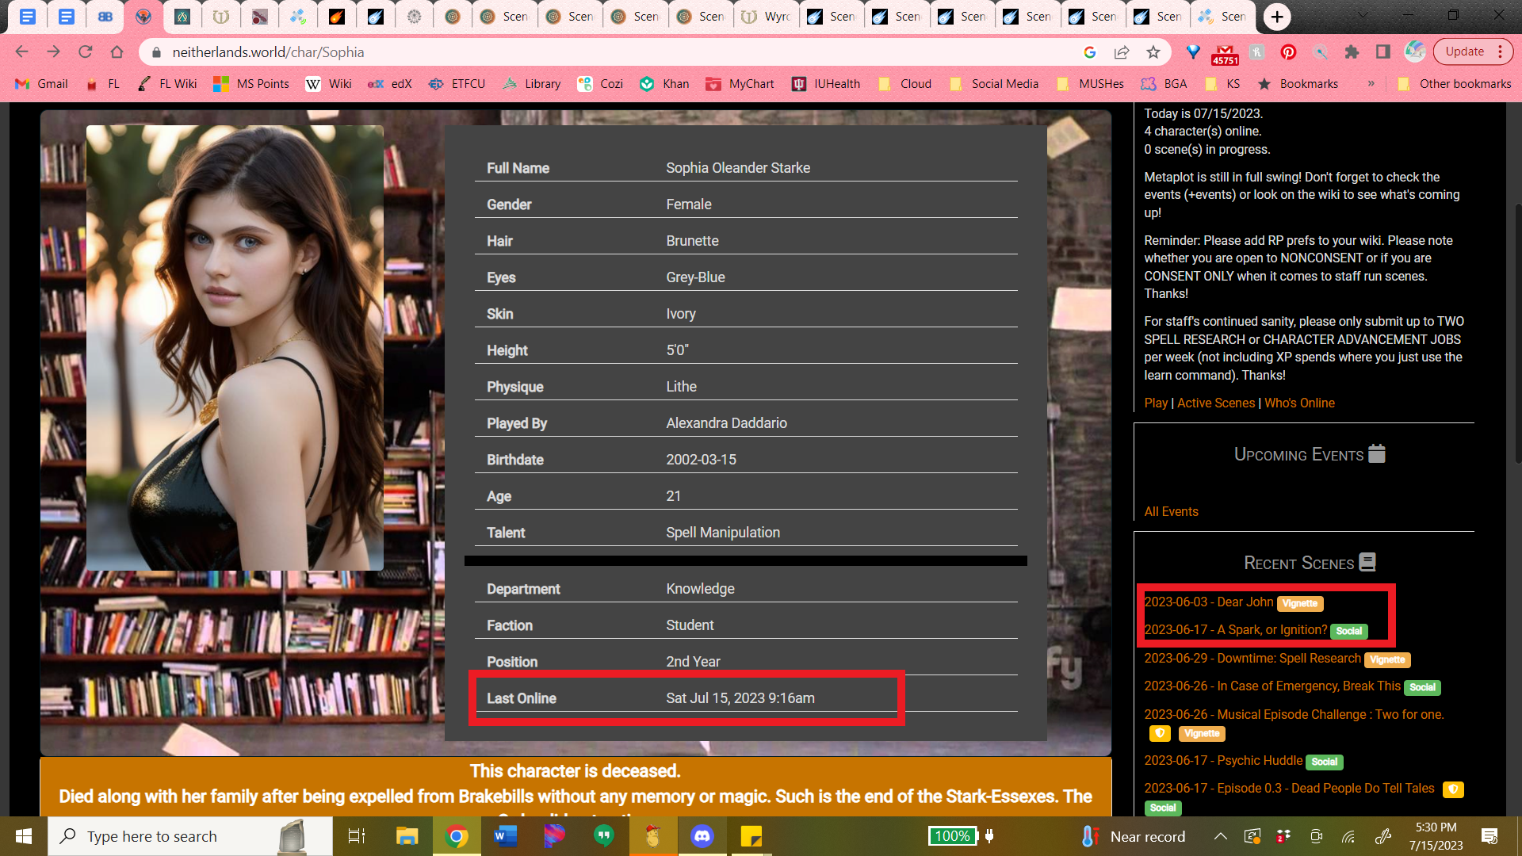Viewport: 1522px width, 856px height.
Task: Open the Extensions puzzle-piece icon
Action: [x=1352, y=52]
